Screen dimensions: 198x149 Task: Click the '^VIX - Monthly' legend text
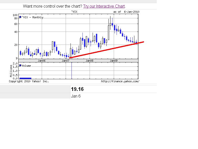click(x=33, y=17)
